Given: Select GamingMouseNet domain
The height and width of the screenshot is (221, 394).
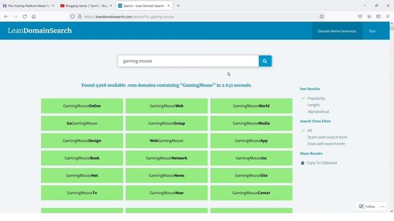Looking at the screenshot, I should (82, 176).
